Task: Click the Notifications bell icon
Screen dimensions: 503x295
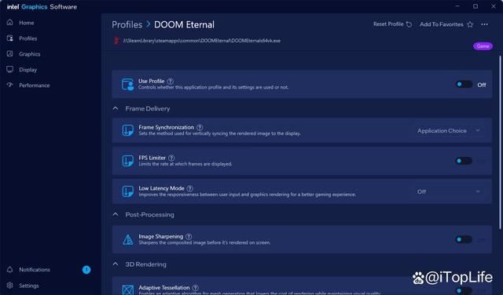Action: point(10,269)
